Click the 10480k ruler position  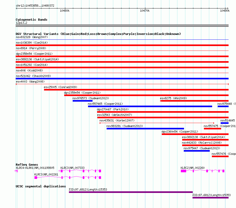tap(225, 11)
